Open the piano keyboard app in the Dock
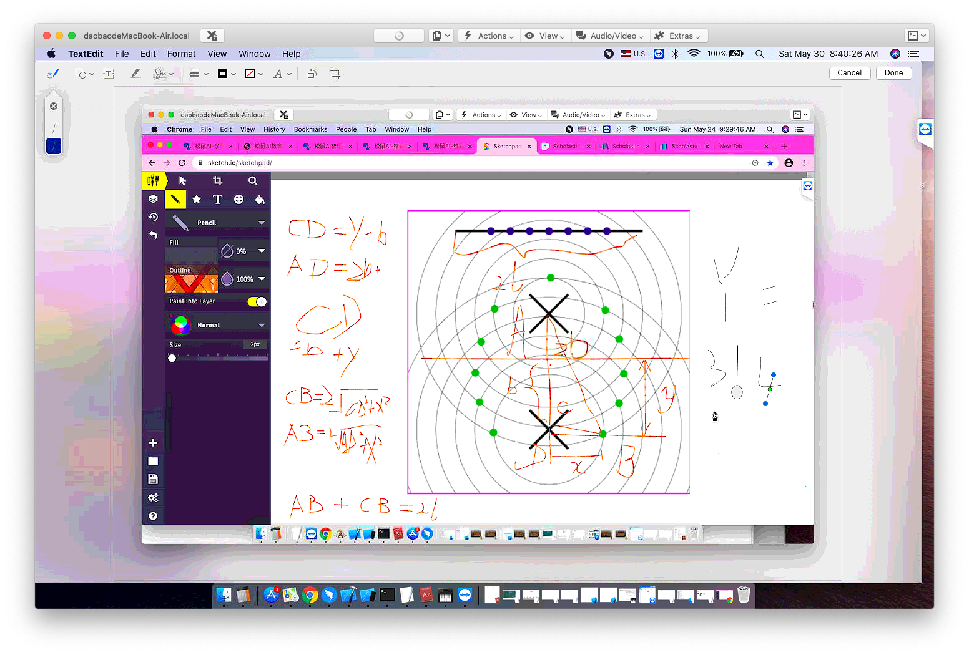This screenshot has width=969, height=655. [x=445, y=595]
